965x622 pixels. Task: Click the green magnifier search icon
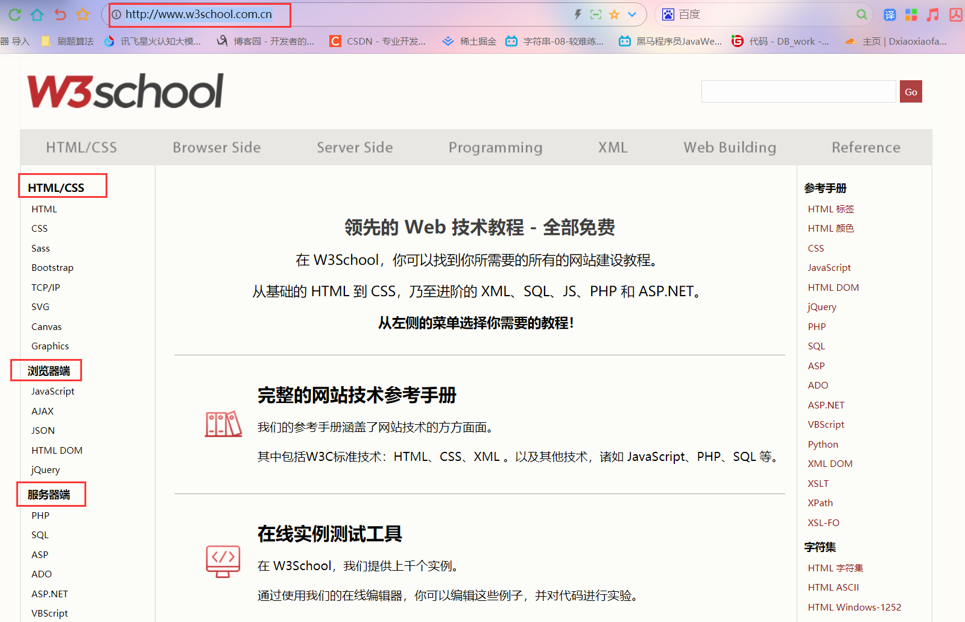tap(862, 14)
